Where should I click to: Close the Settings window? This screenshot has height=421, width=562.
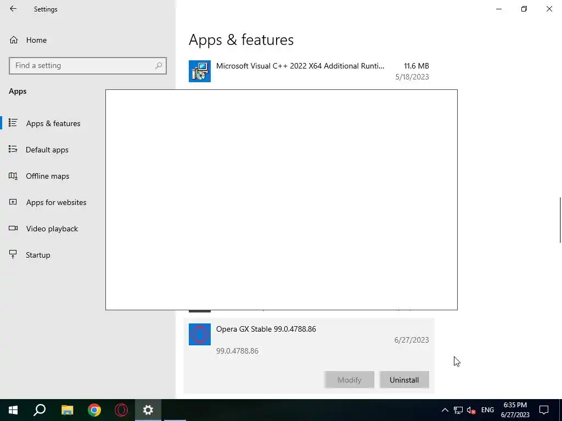(549, 9)
